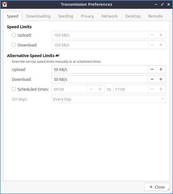The height and width of the screenshot is (194, 173).
Task: Enable the Download speed limit checkbox
Action: coord(14,45)
